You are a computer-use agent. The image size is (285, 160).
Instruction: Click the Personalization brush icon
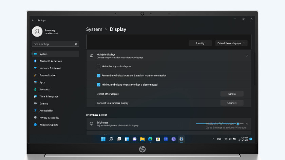pos(35,75)
